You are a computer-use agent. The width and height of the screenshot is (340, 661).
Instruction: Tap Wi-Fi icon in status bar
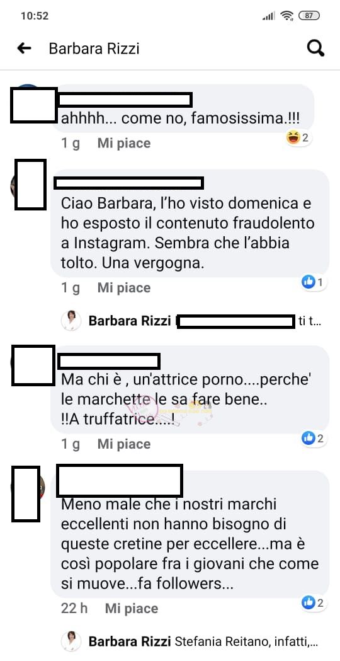tap(287, 16)
